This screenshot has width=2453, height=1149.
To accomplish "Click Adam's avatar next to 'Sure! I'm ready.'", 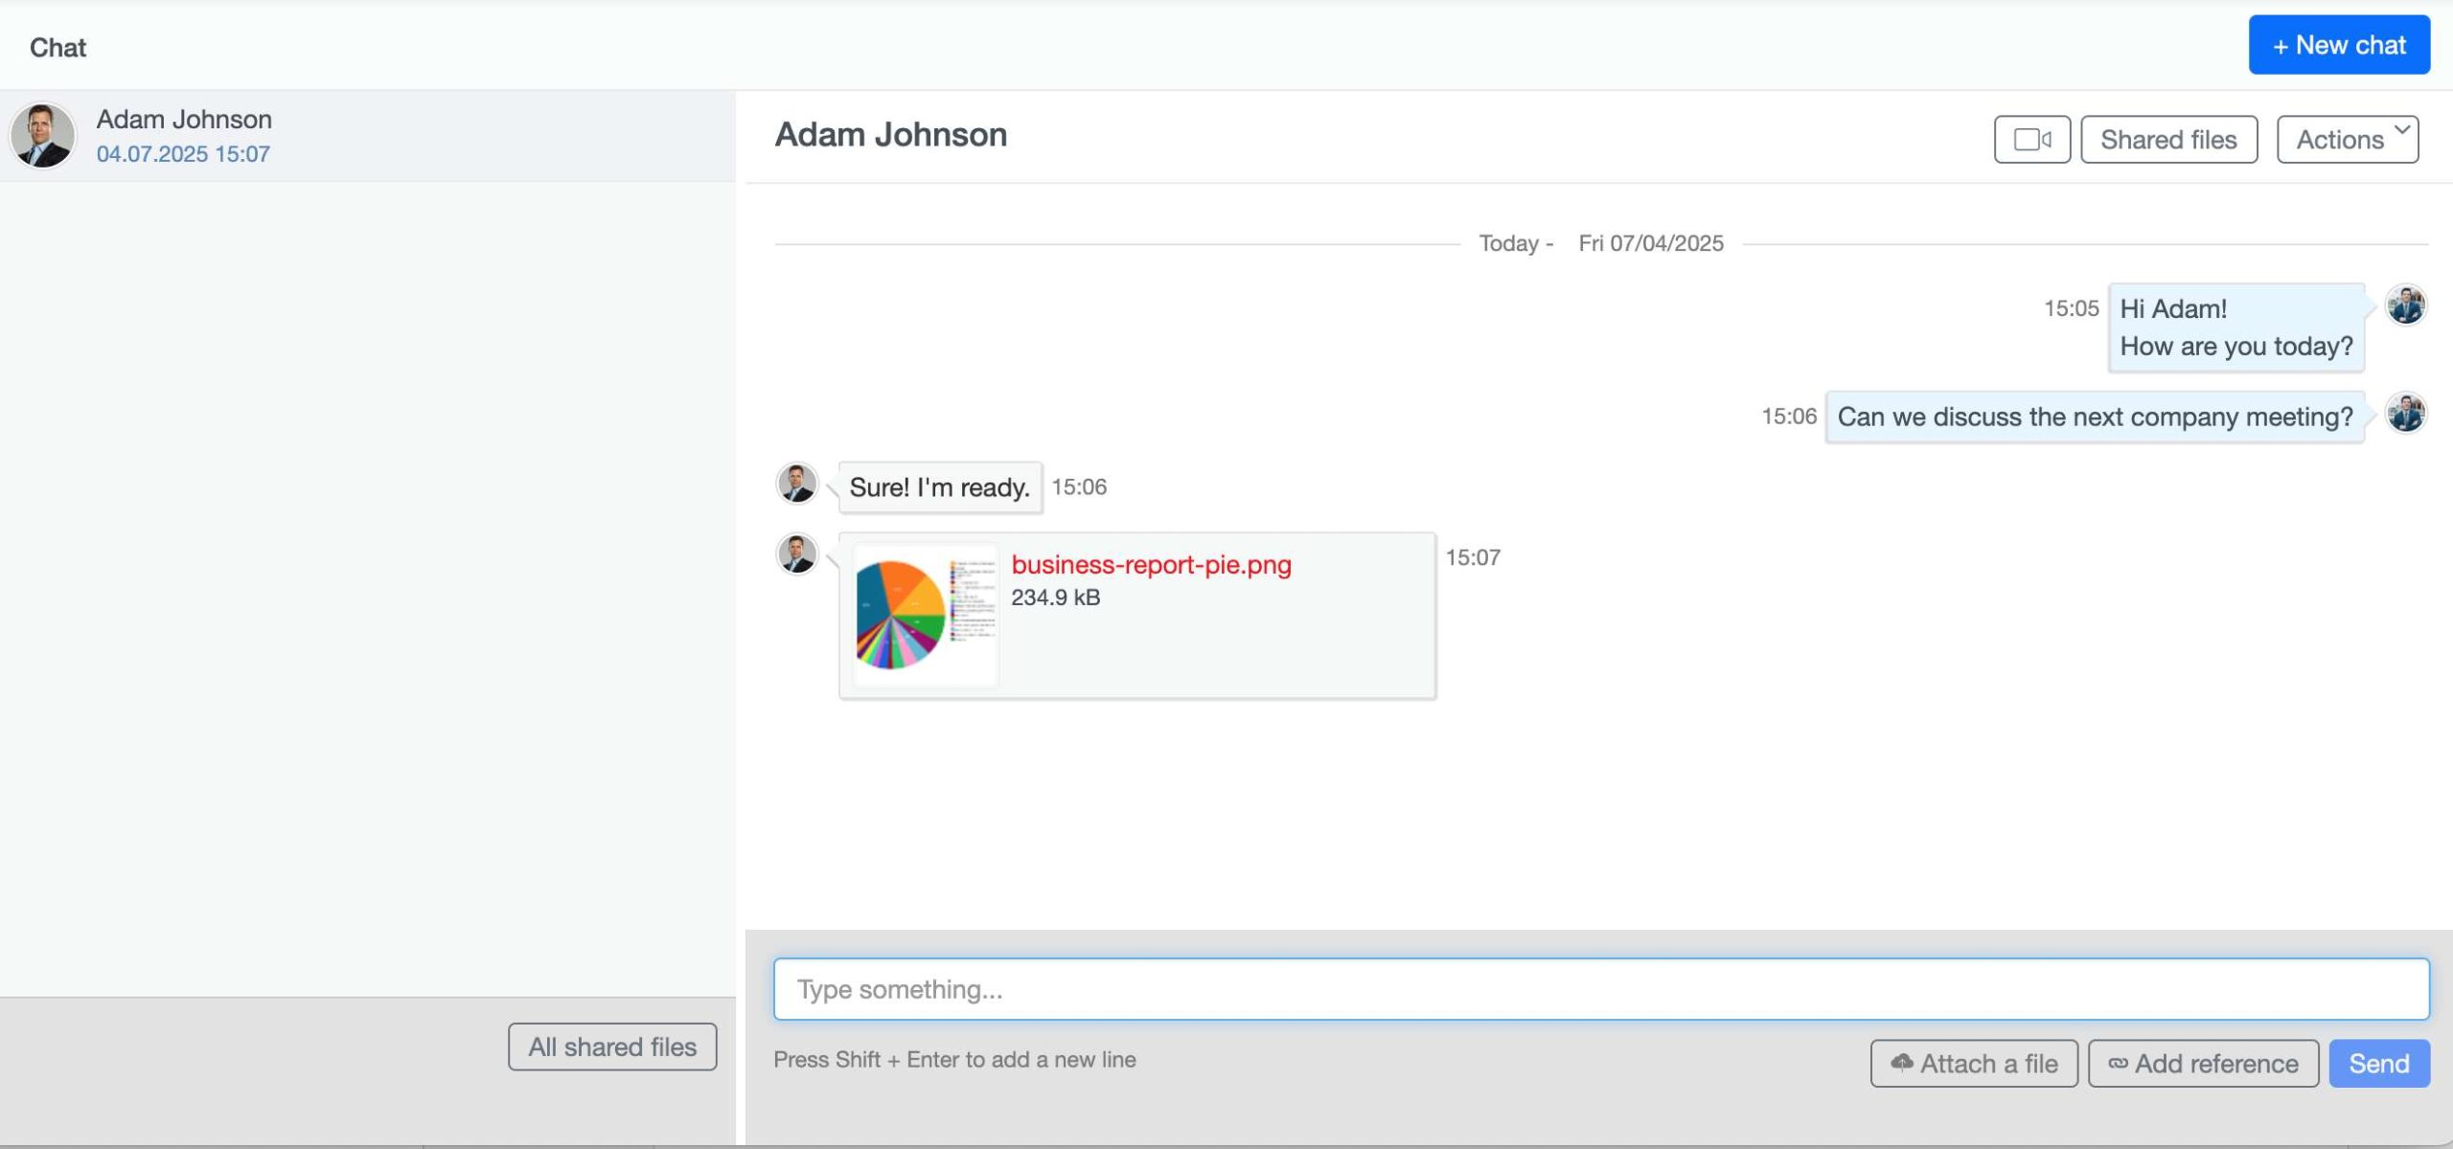I will point(797,484).
